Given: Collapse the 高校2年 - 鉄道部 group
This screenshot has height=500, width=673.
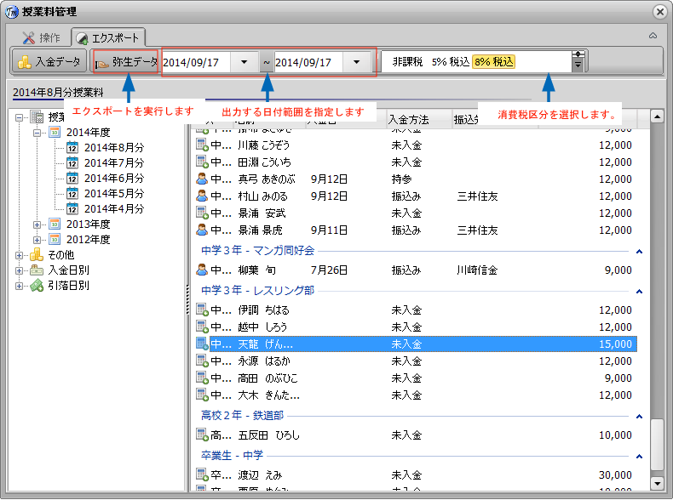Looking at the screenshot, I should click(639, 417).
